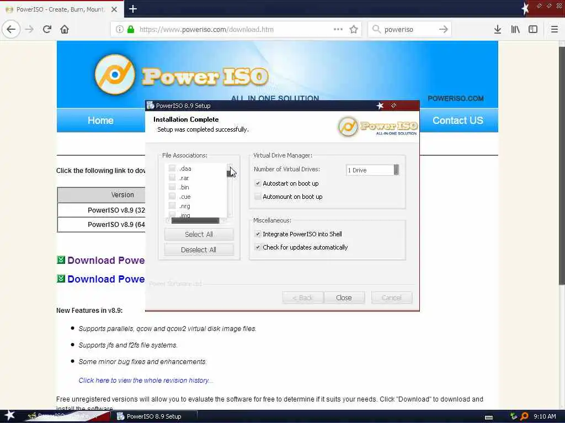565x423 pixels.
Task: Check the .bin file association
Action: coord(172,187)
